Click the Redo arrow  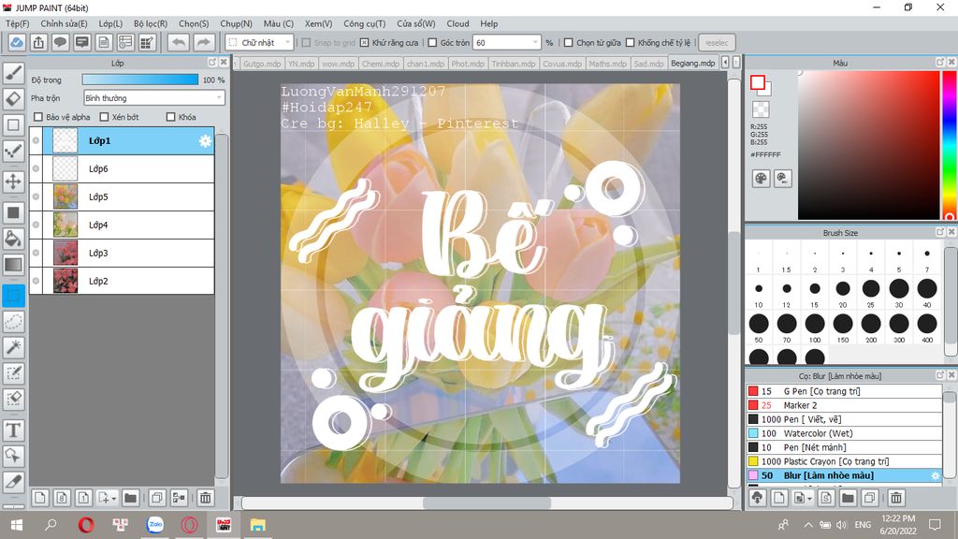click(x=203, y=43)
